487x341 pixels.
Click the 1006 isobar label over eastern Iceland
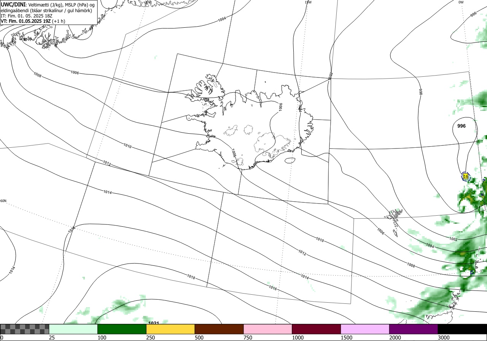280,107
